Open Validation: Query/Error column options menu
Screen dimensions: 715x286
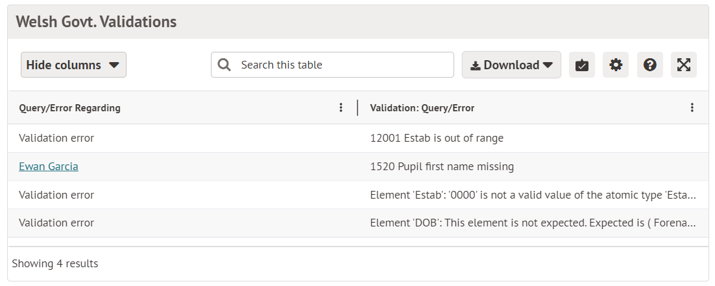[692, 108]
